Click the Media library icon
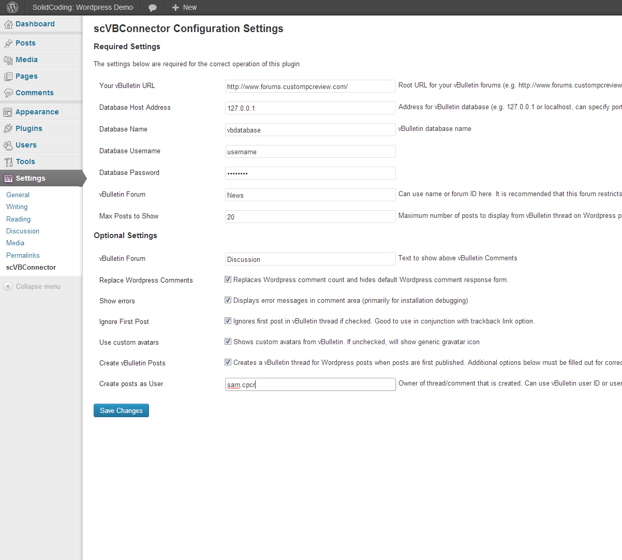Screen dimensions: 622x560 tap(8, 60)
